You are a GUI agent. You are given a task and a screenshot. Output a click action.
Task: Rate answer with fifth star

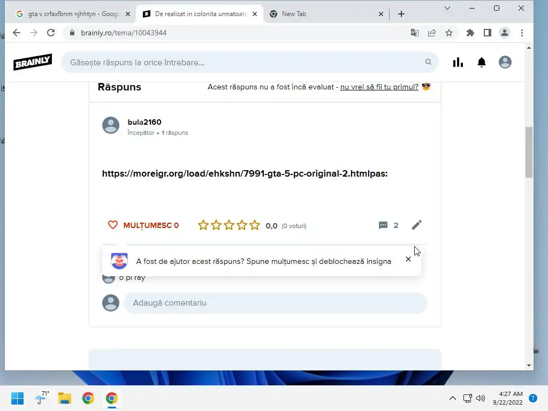255,225
